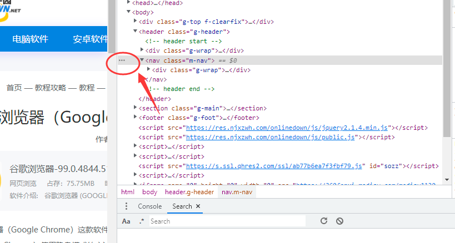Click the Elements panel scrollbar thumb
Screen dimensions: 455x243
pos(447,68)
